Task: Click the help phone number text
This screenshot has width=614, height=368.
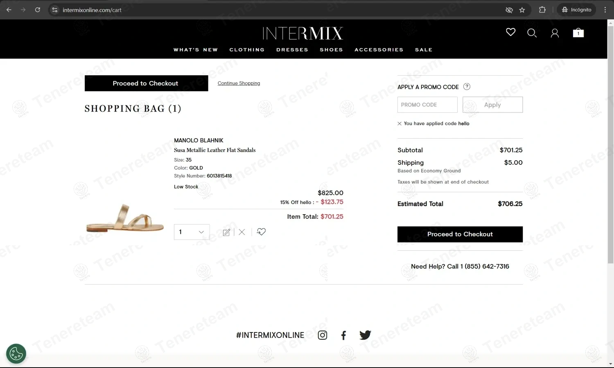Action: click(485, 267)
